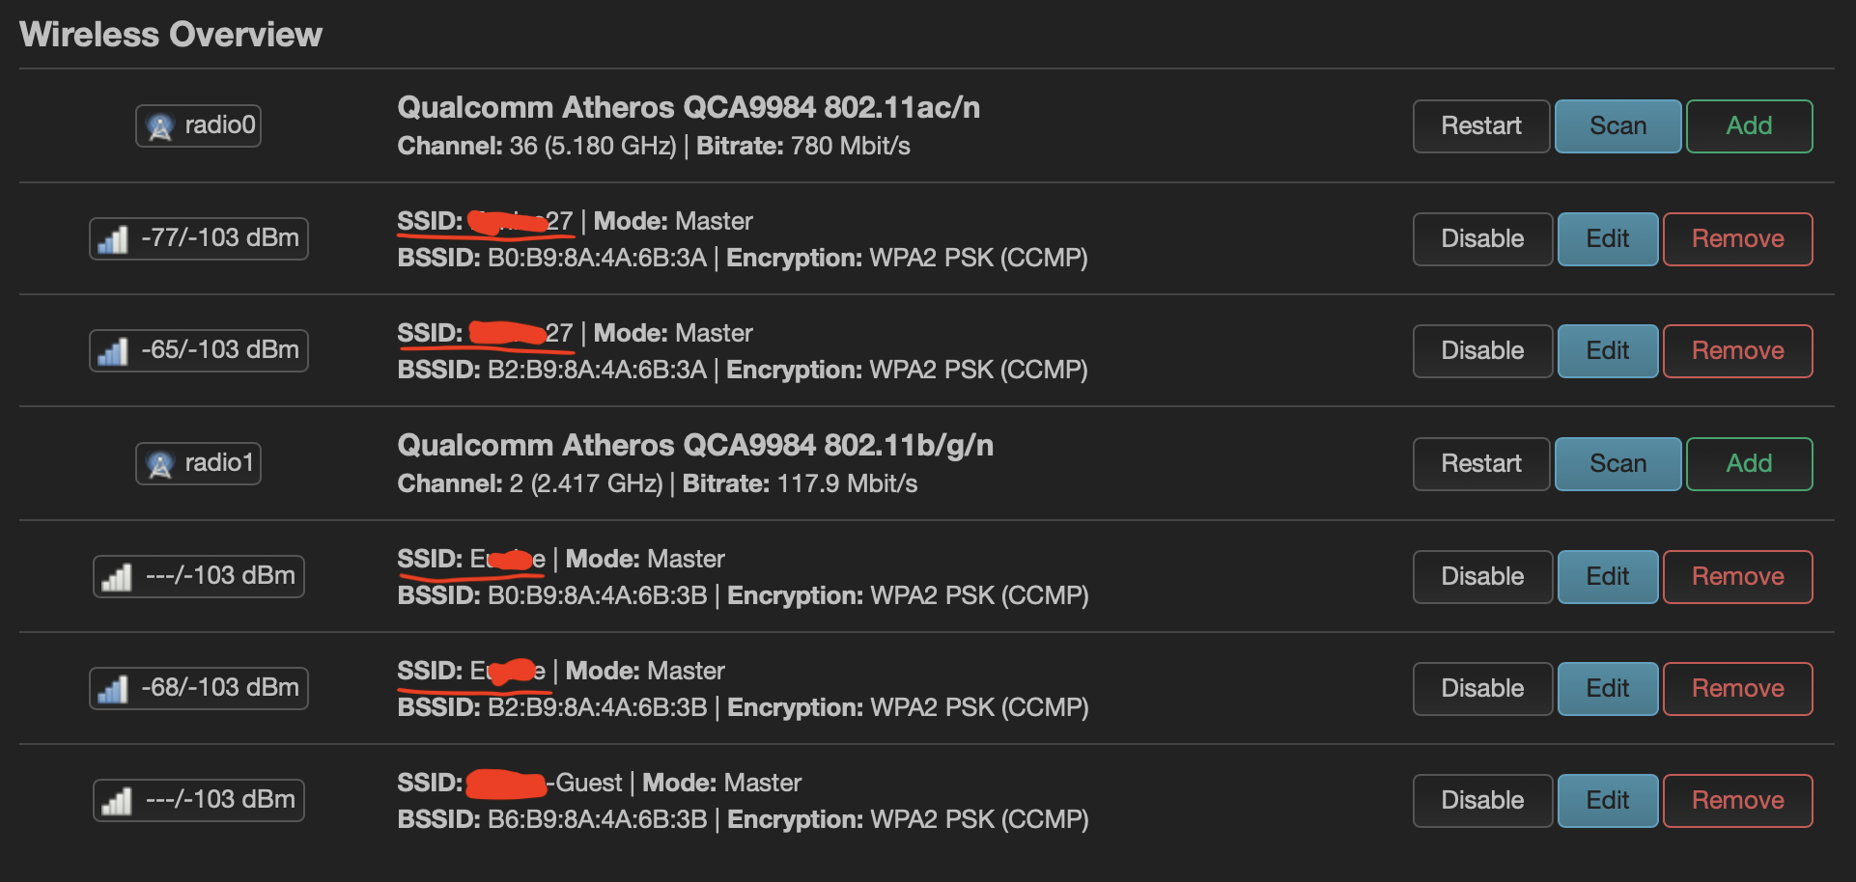This screenshot has width=1856, height=882.
Task: Edit the Guest network settings
Action: pyautogui.click(x=1608, y=801)
